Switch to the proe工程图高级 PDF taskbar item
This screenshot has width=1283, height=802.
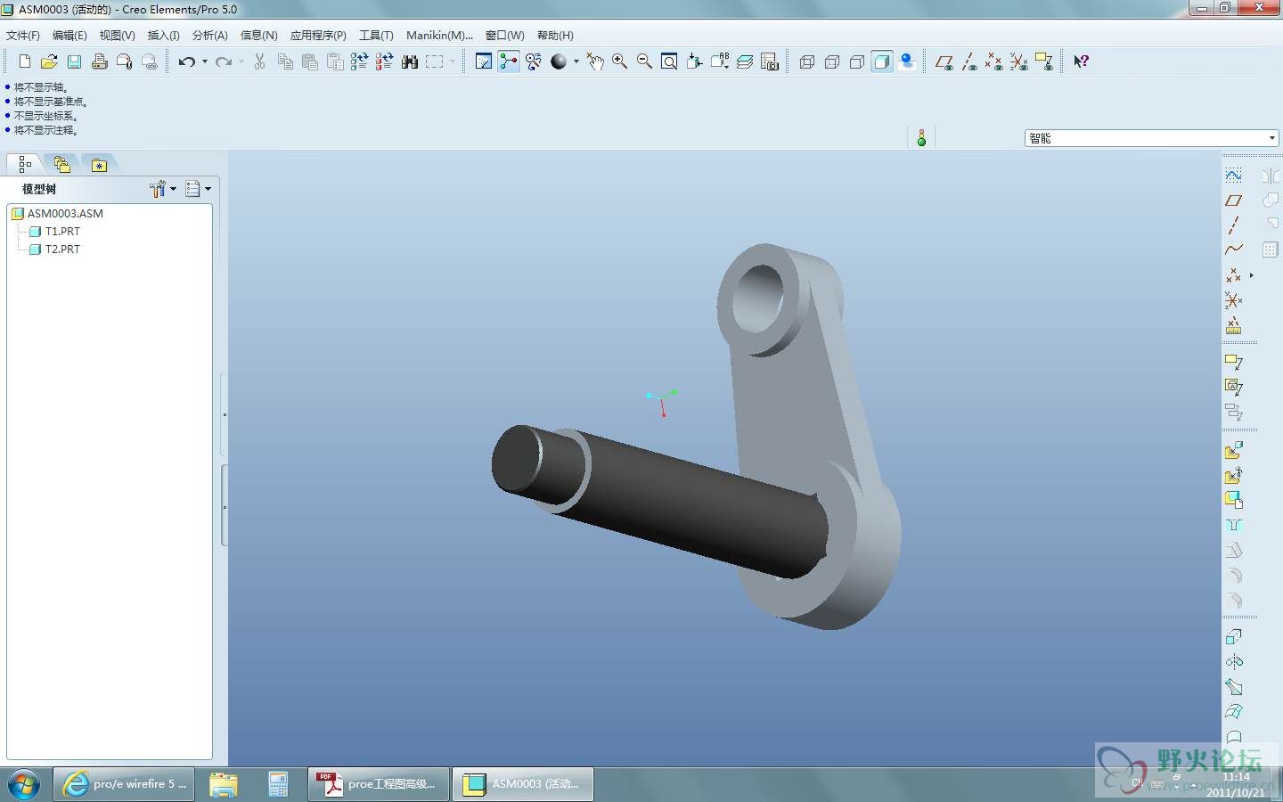coord(378,784)
